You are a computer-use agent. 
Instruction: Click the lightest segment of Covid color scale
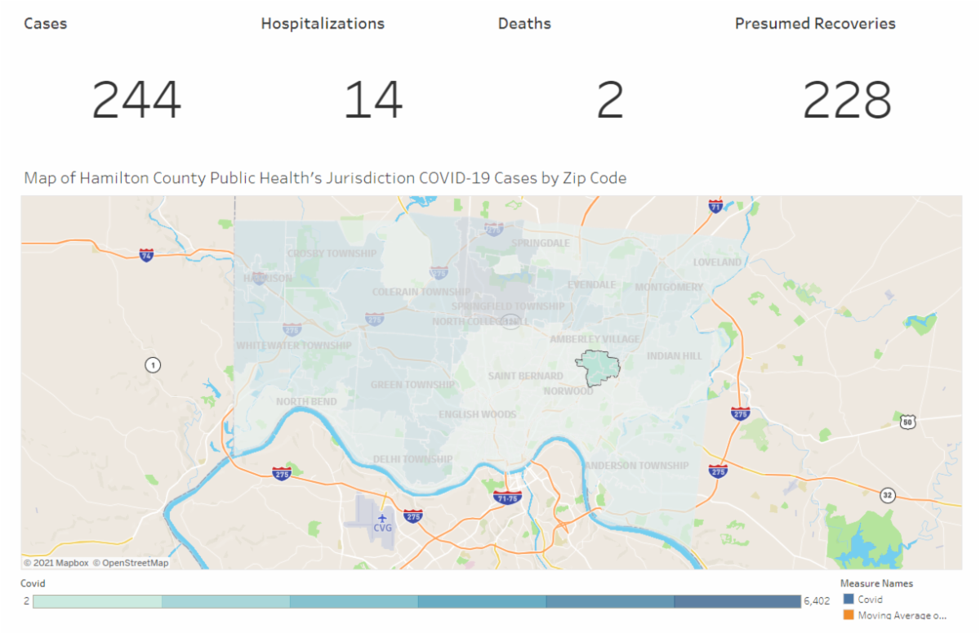[x=98, y=601]
